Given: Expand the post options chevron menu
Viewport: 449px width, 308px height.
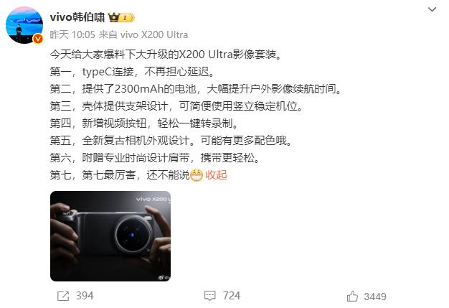Looking at the screenshot, I should (x=432, y=9).
